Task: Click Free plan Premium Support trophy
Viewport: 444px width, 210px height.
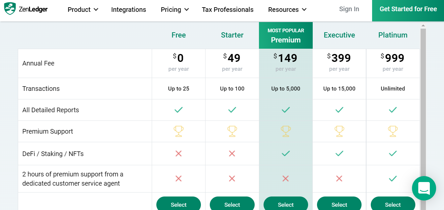Action: click(178, 131)
